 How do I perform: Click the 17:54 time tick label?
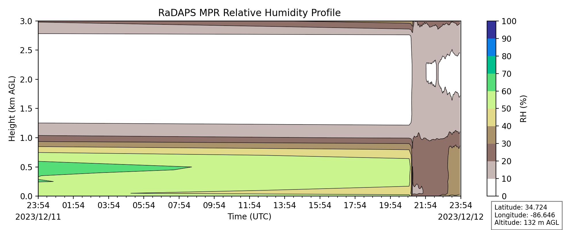[x=355, y=205]
